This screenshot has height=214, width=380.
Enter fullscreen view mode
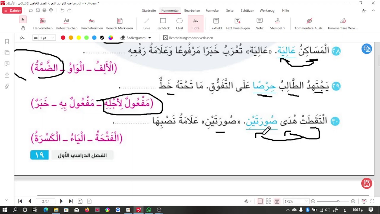click(x=372, y=201)
